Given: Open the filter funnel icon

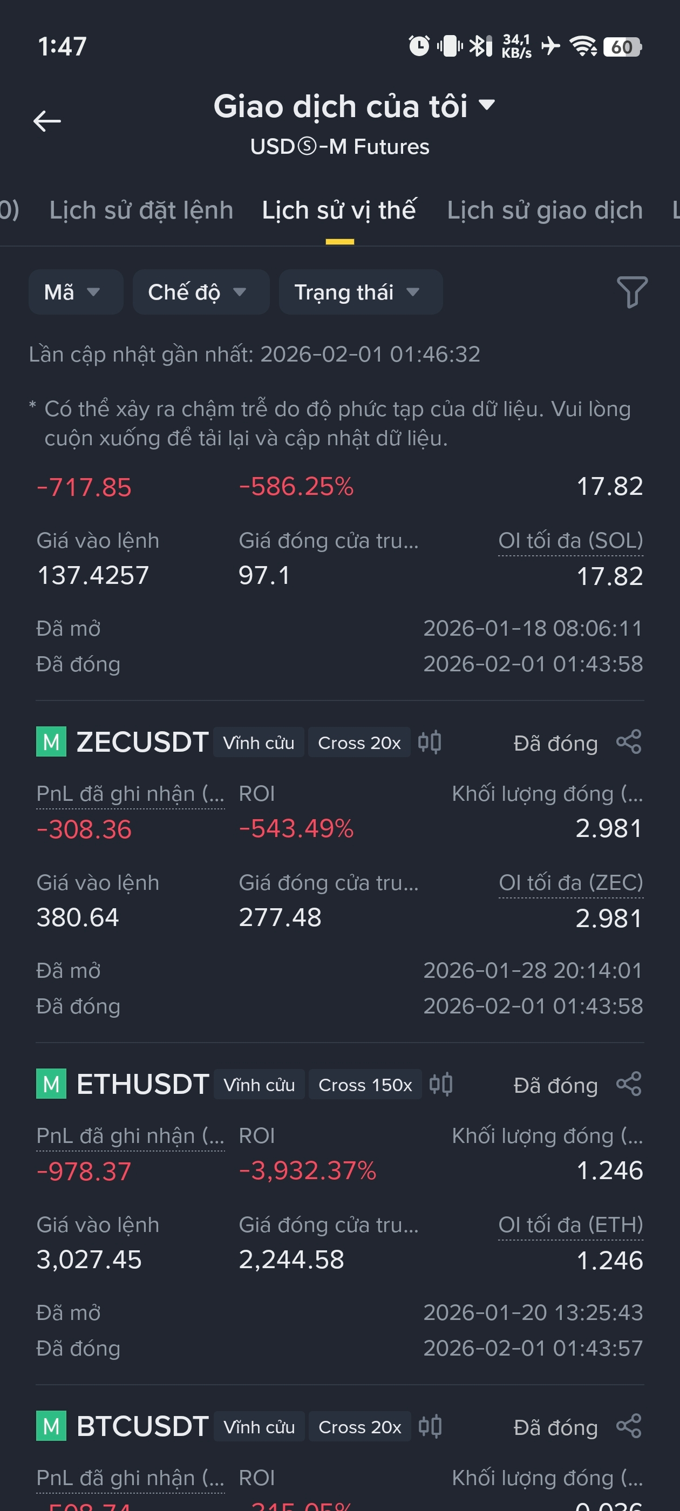Looking at the screenshot, I should [632, 291].
